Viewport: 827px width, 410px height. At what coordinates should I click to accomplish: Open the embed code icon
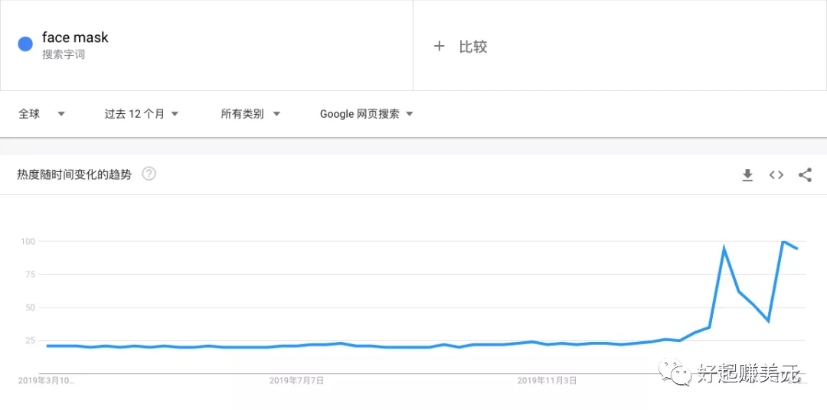[x=776, y=175]
